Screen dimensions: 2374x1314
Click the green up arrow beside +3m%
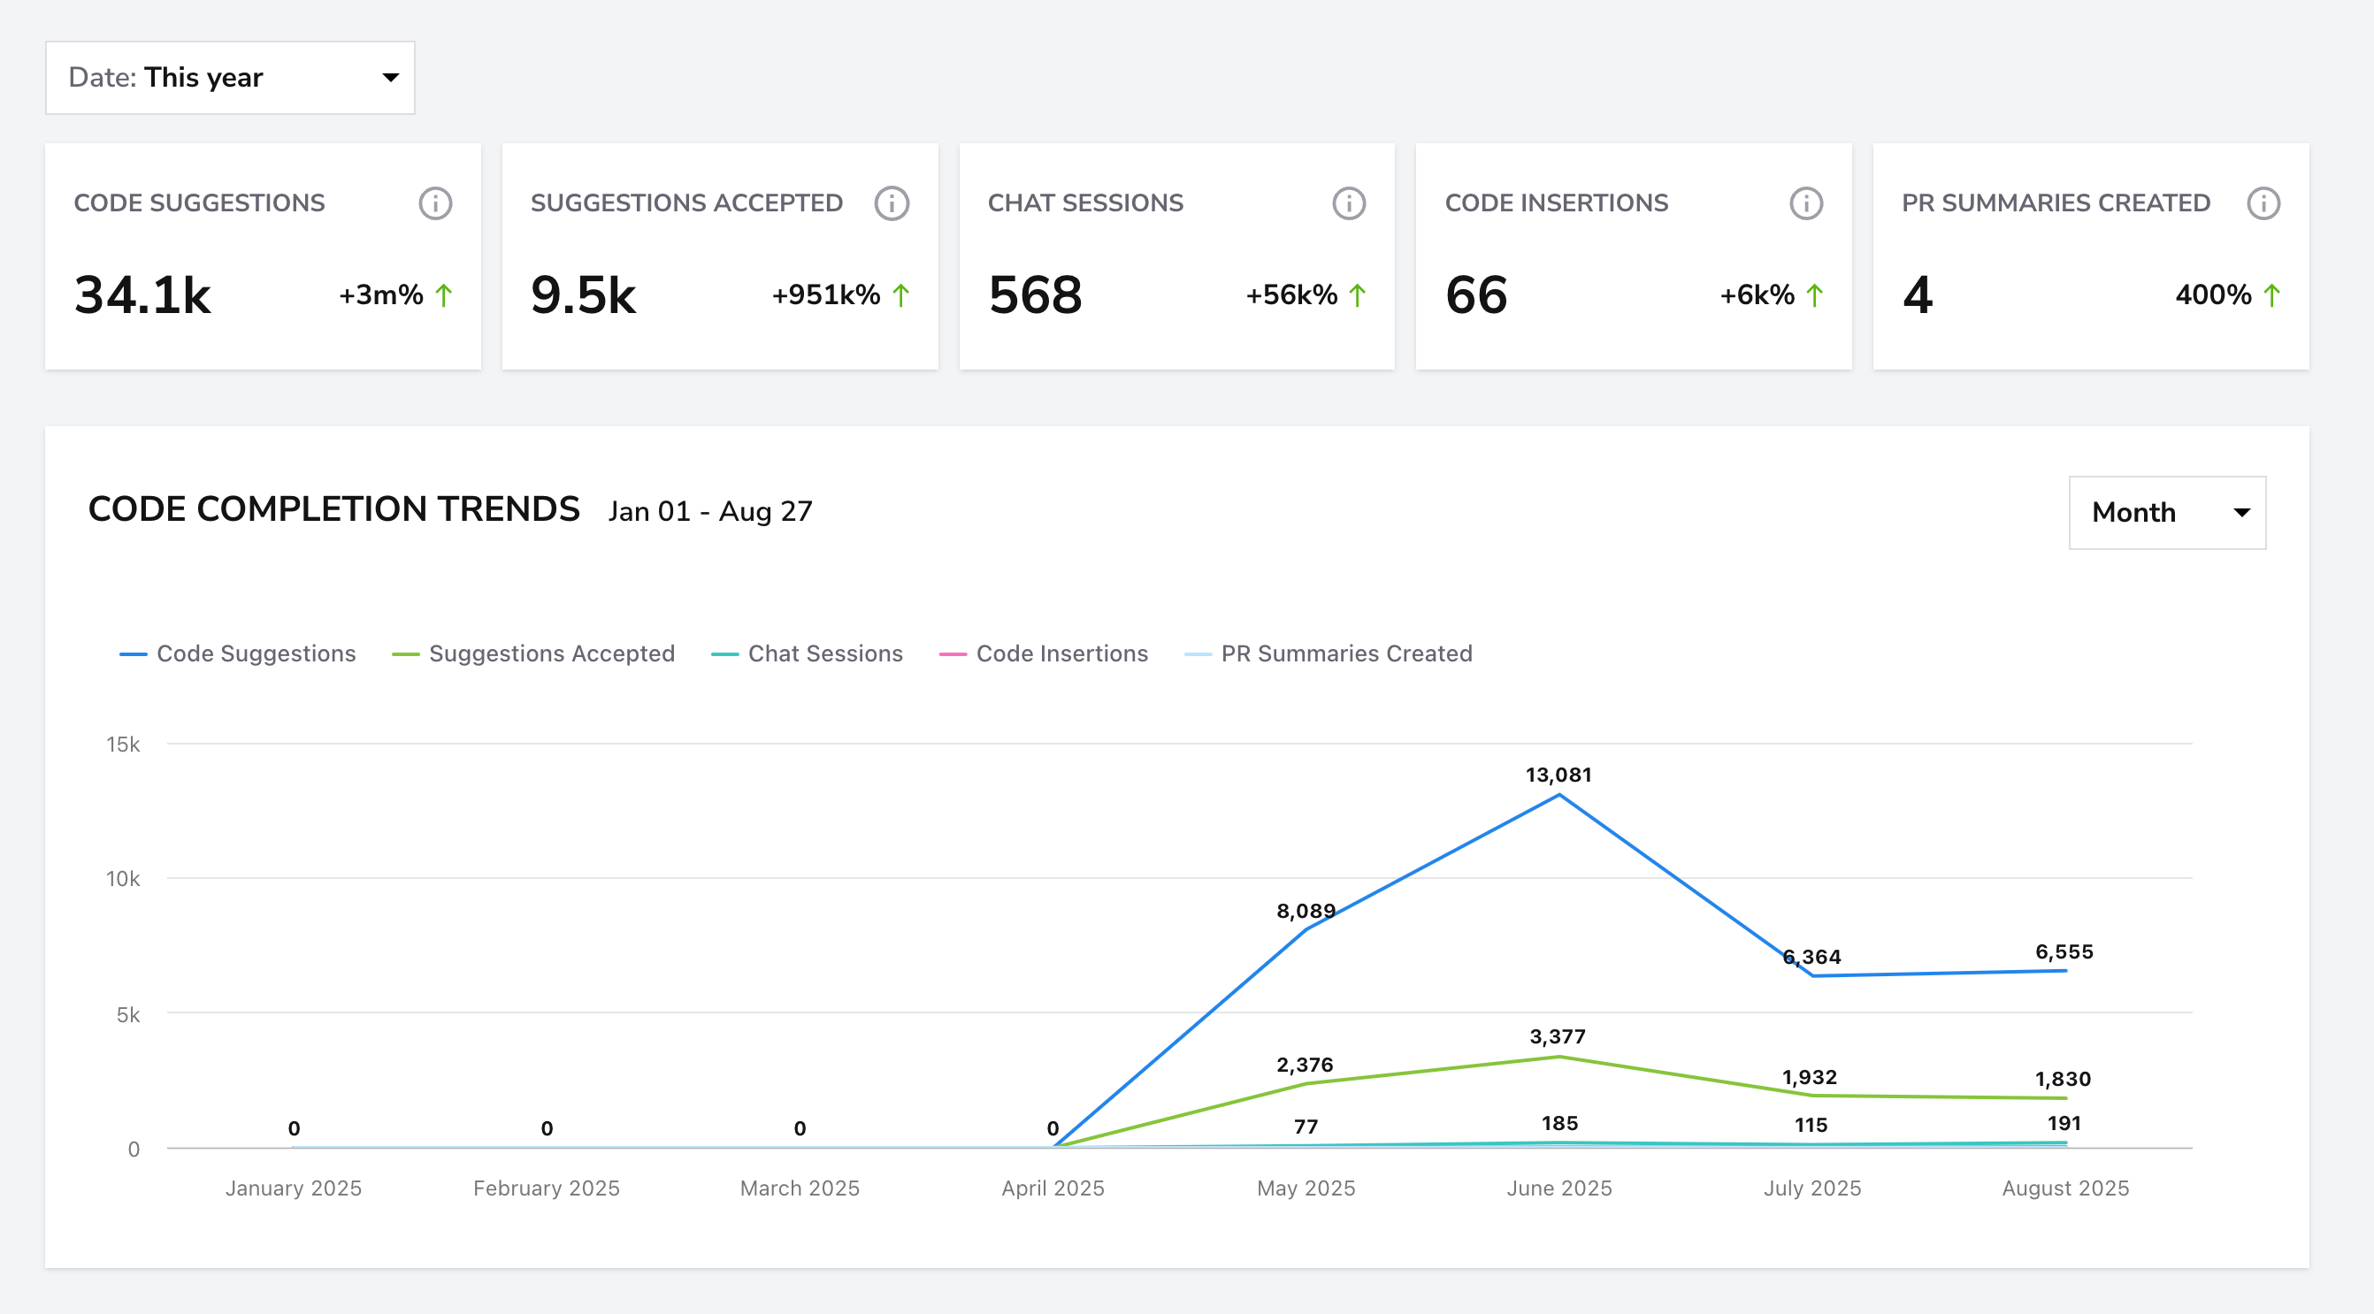[x=443, y=296]
